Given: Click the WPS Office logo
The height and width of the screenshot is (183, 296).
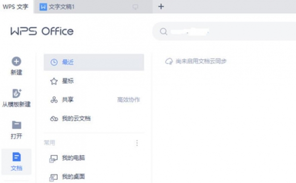Looking at the screenshot, I should [42, 31].
